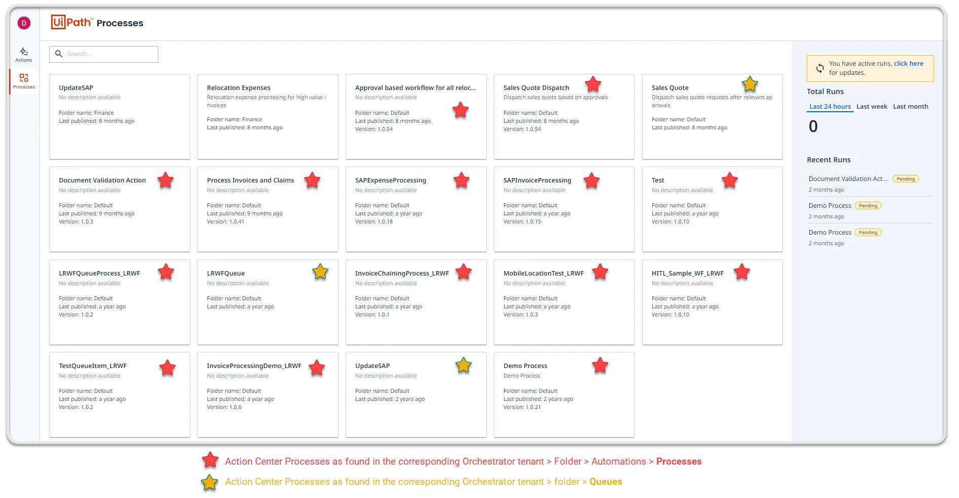Select the Processes sidebar icon
The height and width of the screenshot is (498, 959).
pyautogui.click(x=24, y=81)
